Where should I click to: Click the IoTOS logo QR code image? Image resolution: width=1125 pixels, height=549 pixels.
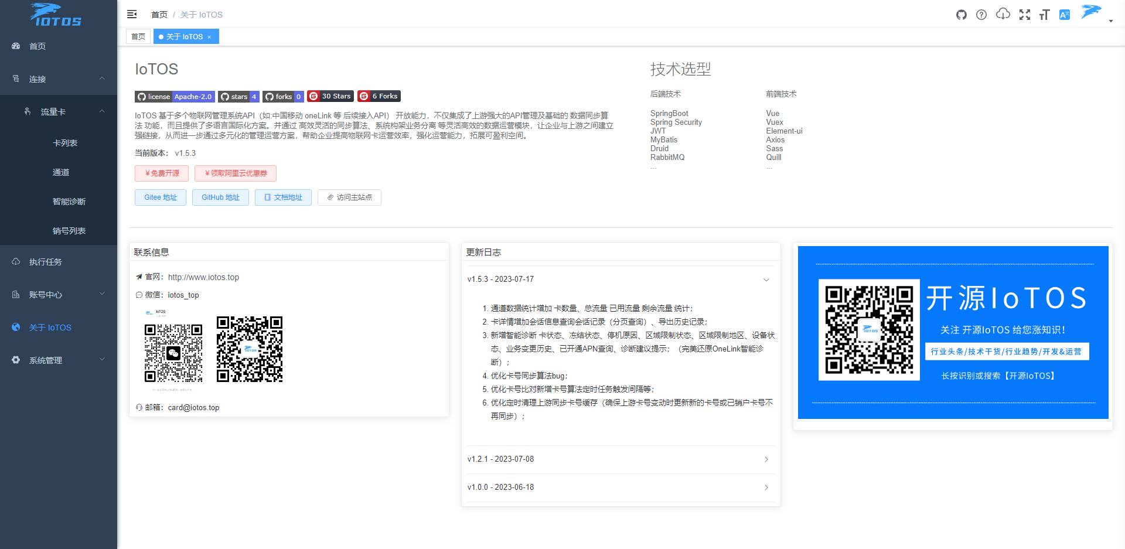[250, 349]
